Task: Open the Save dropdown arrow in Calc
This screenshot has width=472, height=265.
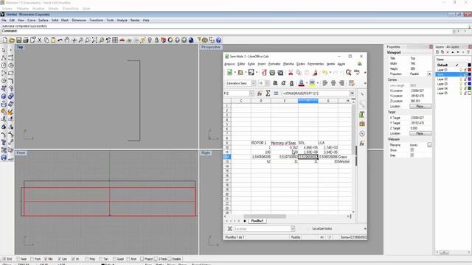Action: click(257, 72)
